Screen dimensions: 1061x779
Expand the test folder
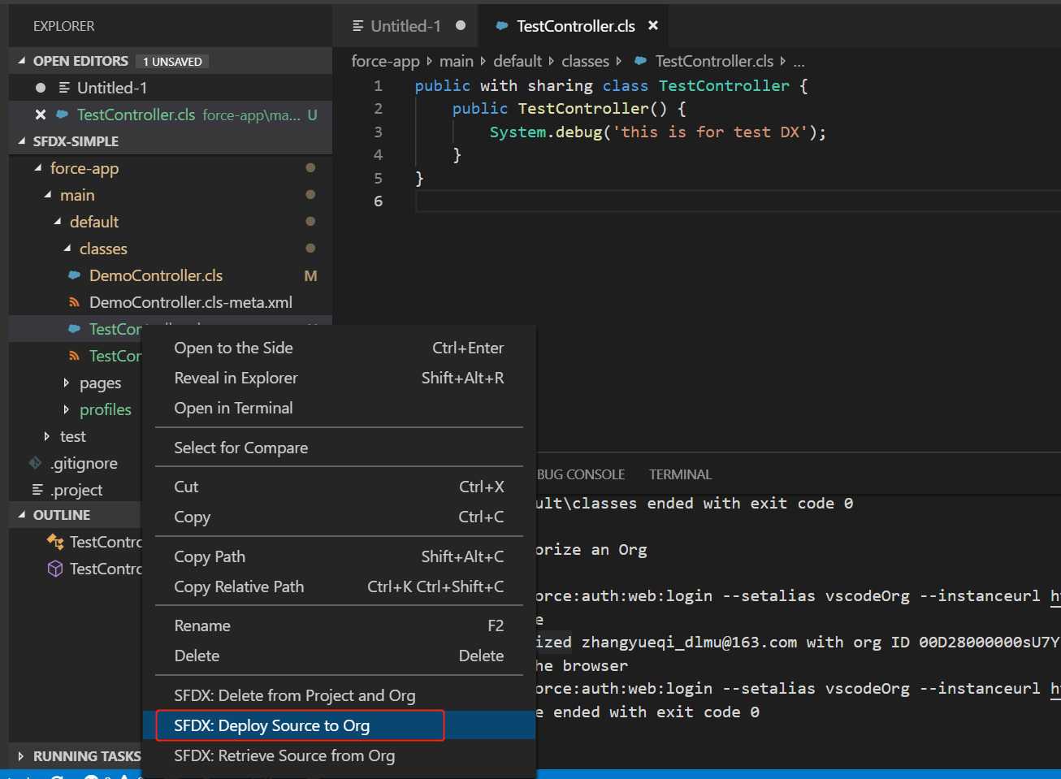click(47, 436)
